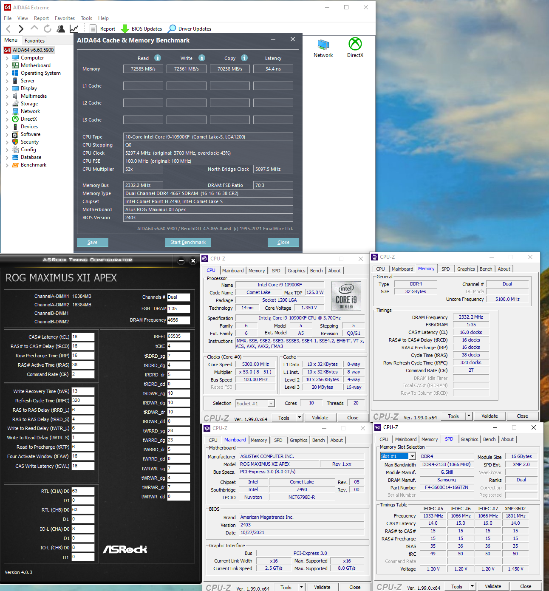This screenshot has width=549, height=591.
Task: Click the RTL (CHA) D0 value field
Action: click(x=83, y=491)
